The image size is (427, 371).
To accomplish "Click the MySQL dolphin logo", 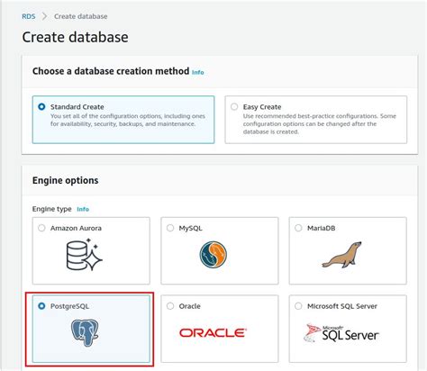I will (x=213, y=255).
